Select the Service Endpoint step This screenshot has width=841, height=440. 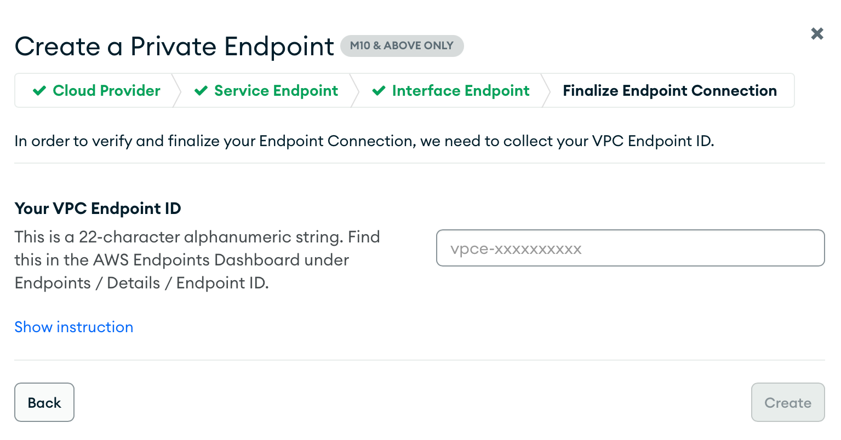click(x=276, y=90)
